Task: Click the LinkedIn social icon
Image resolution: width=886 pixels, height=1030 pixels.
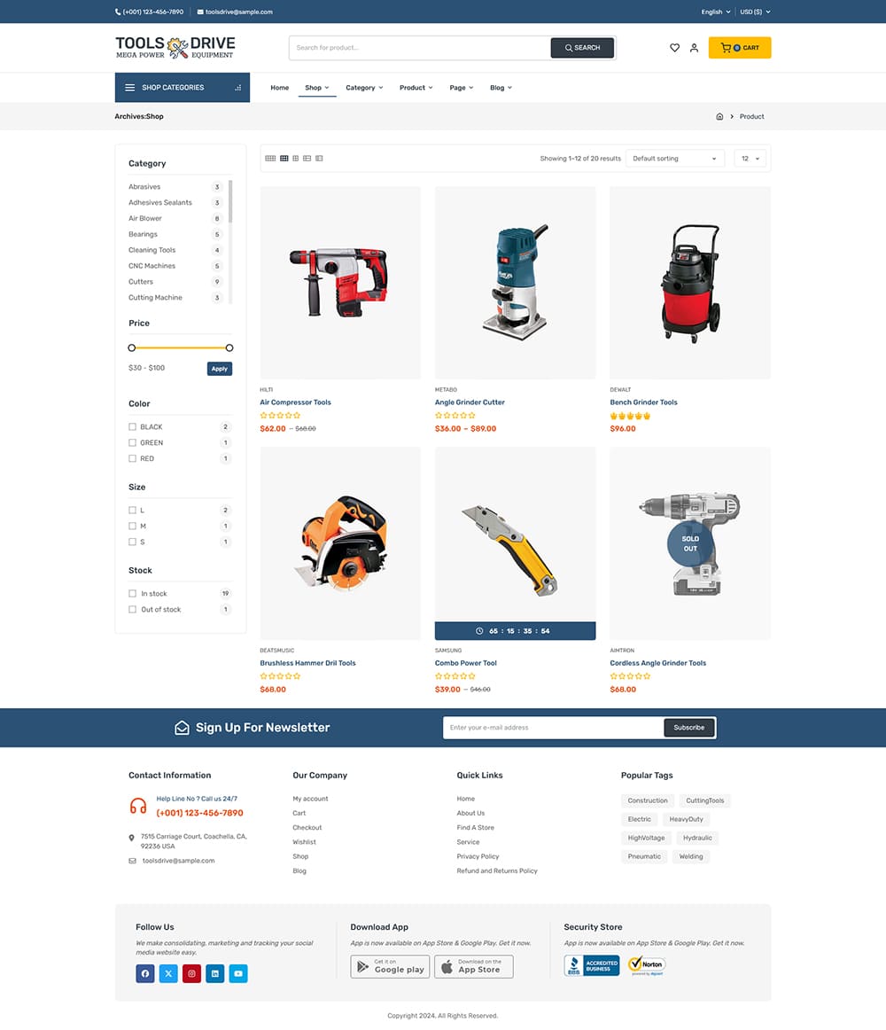Action: click(214, 973)
